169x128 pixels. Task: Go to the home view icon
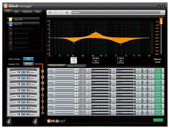[x=67, y=12]
